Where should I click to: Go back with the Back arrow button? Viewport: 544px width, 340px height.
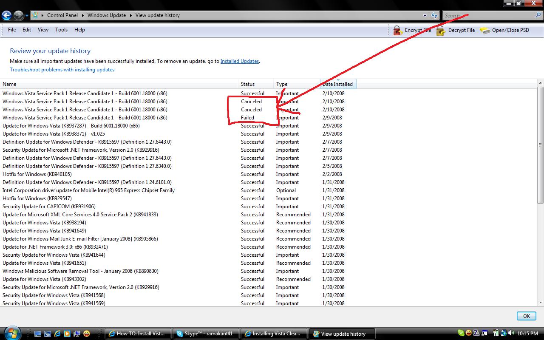click(x=6, y=16)
